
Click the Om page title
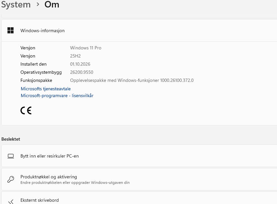52,5
